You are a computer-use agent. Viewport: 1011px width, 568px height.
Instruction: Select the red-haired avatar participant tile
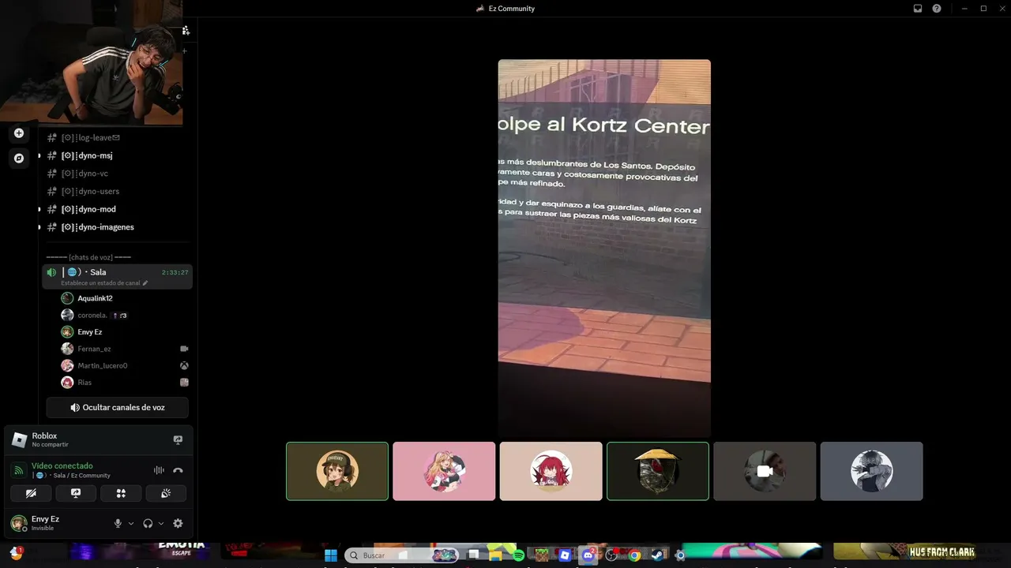tap(551, 471)
